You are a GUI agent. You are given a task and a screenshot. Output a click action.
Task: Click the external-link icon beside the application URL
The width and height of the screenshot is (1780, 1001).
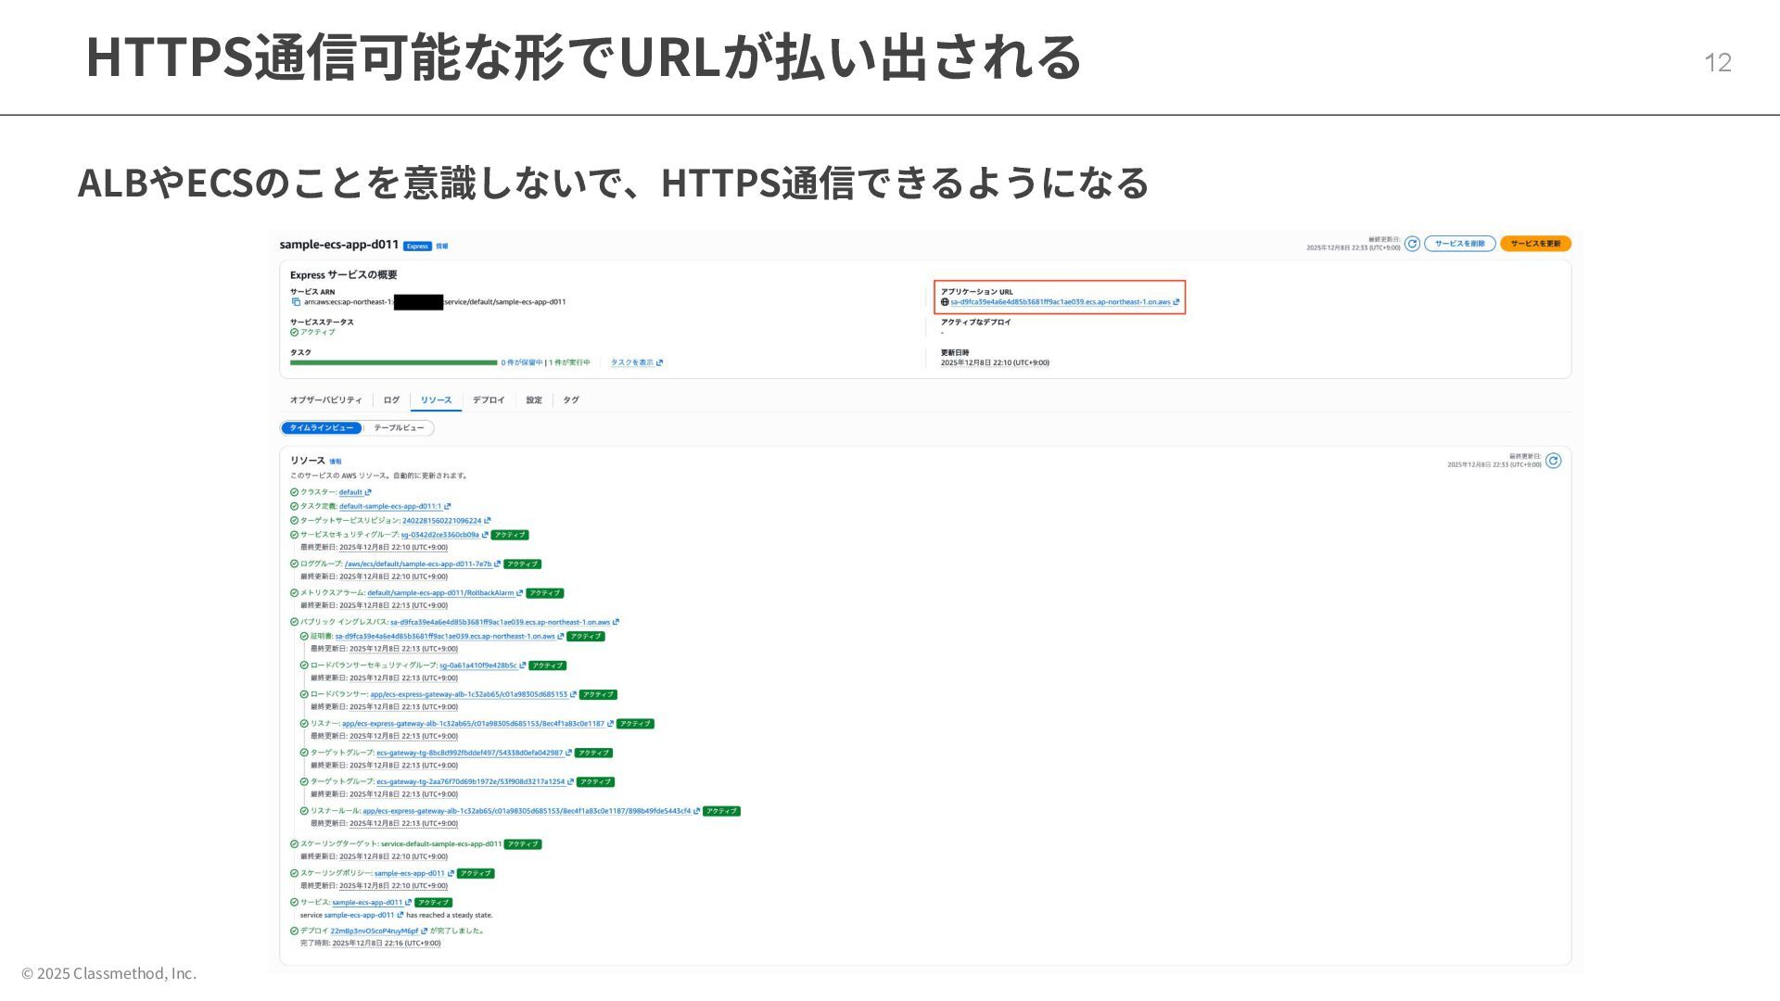coord(1176,302)
